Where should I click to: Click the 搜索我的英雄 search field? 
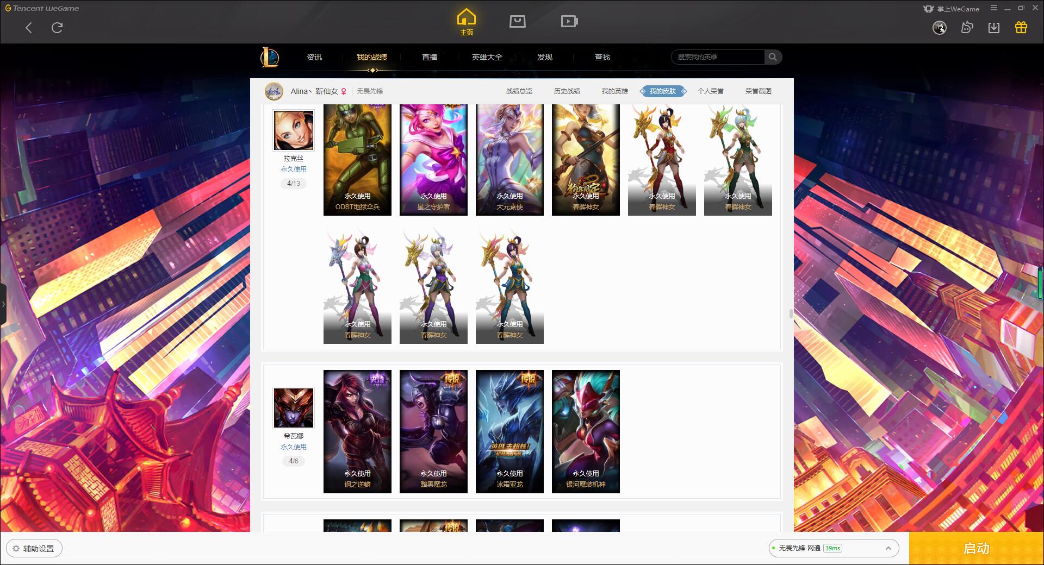[x=718, y=57]
